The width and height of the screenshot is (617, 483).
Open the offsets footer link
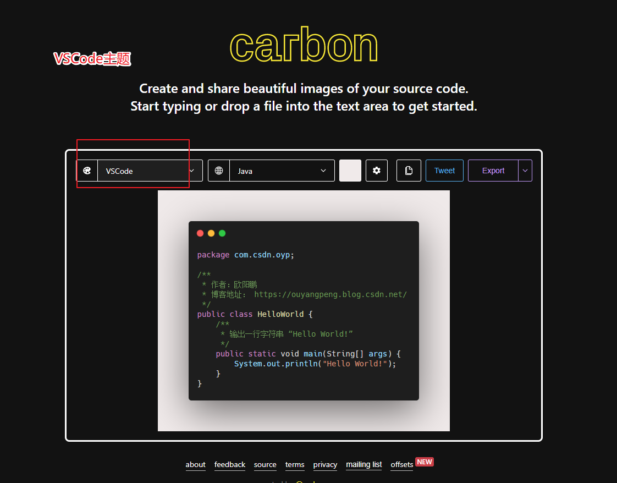coord(402,464)
